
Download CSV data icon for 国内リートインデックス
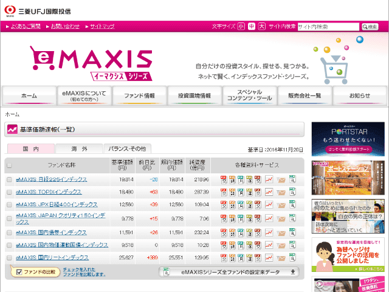coord(292,257)
